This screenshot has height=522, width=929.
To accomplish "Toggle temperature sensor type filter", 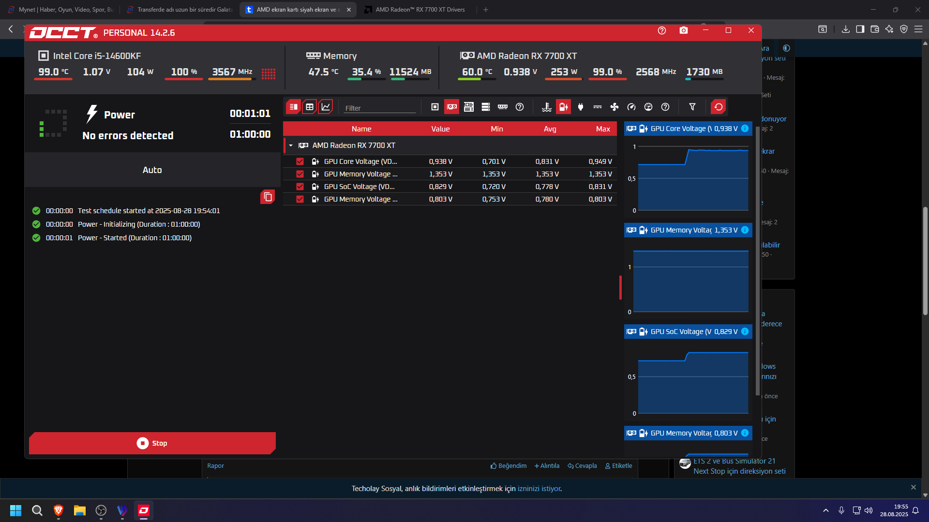I will (x=547, y=107).
